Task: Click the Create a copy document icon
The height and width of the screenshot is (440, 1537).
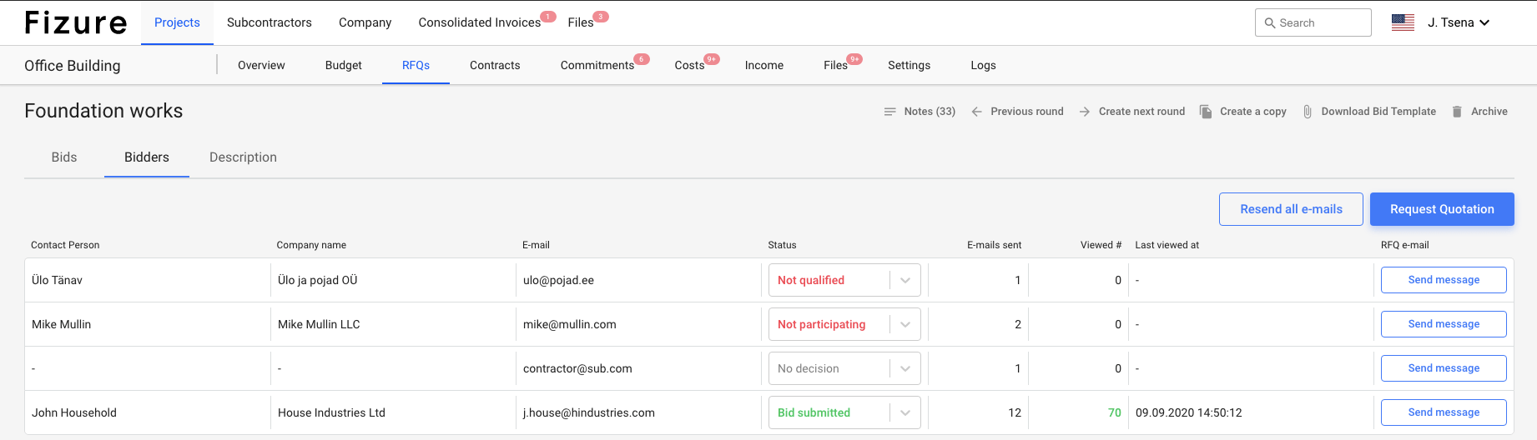Action: 1206,112
